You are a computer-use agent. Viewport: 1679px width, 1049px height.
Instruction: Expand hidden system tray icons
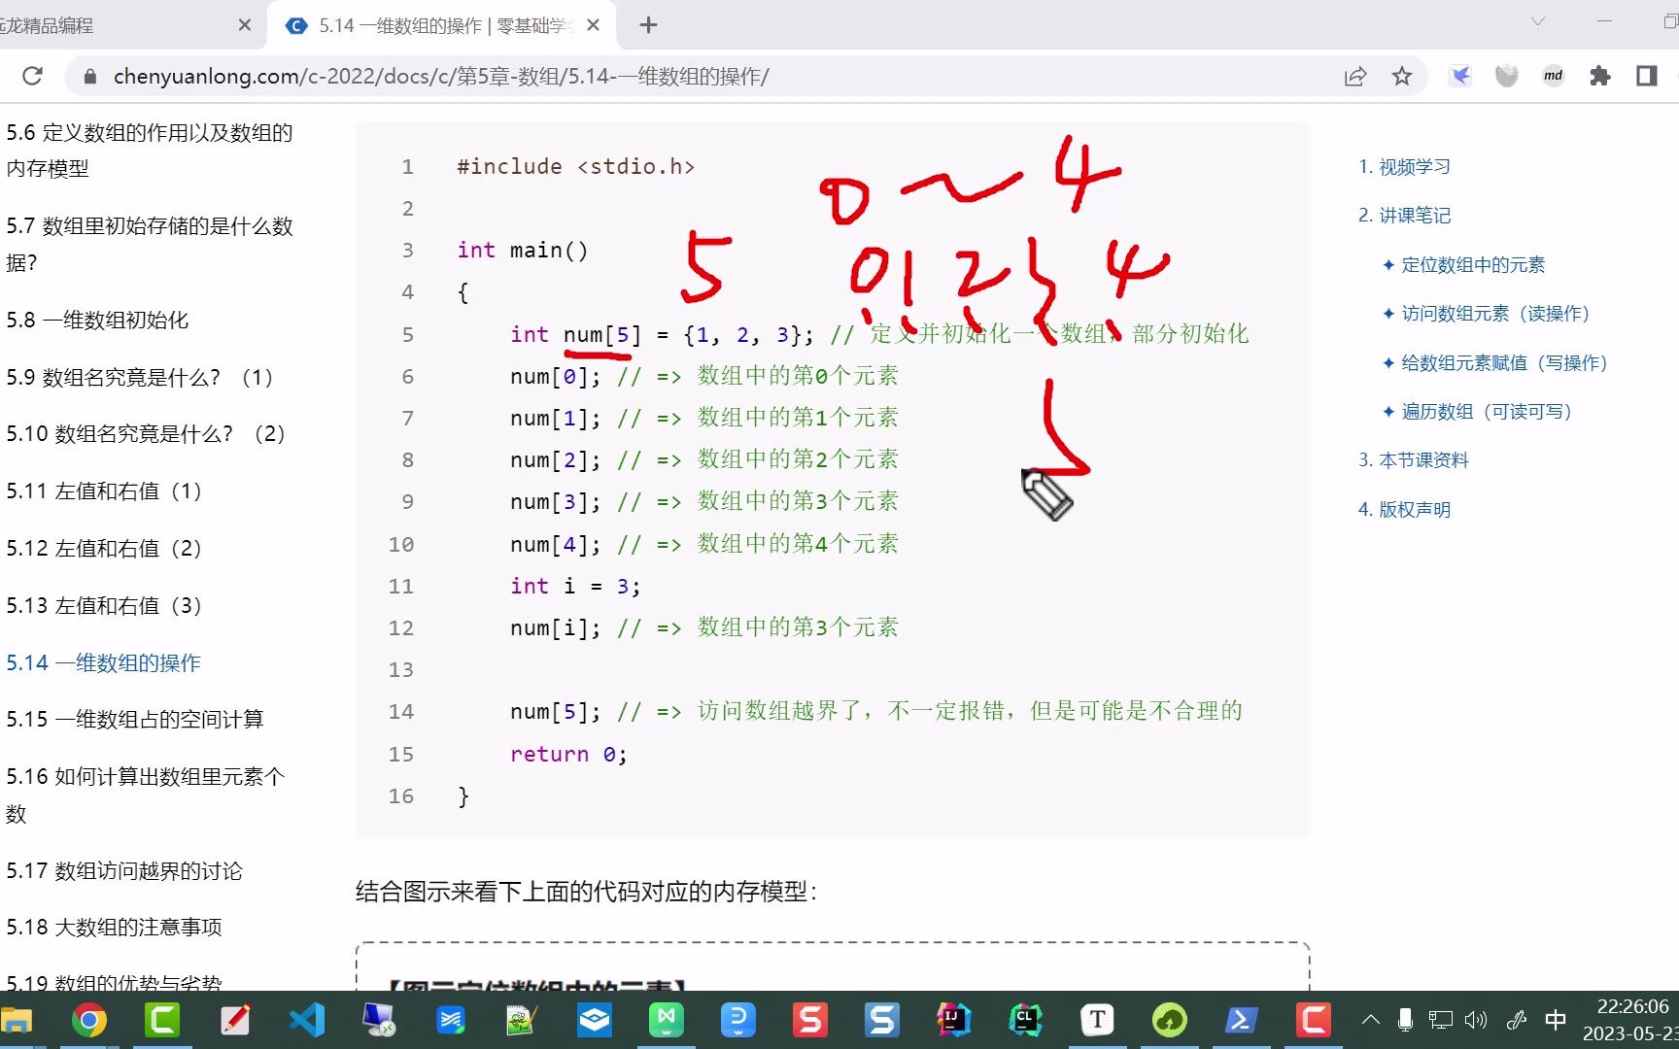pyautogui.click(x=1370, y=1020)
